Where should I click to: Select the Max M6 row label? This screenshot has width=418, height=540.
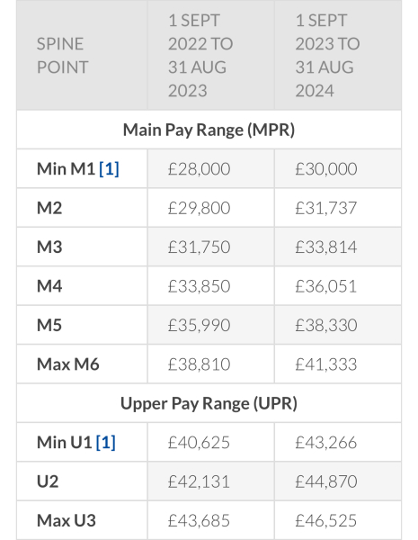click(x=67, y=364)
